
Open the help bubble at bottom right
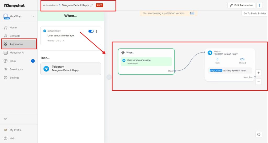tap(259, 134)
